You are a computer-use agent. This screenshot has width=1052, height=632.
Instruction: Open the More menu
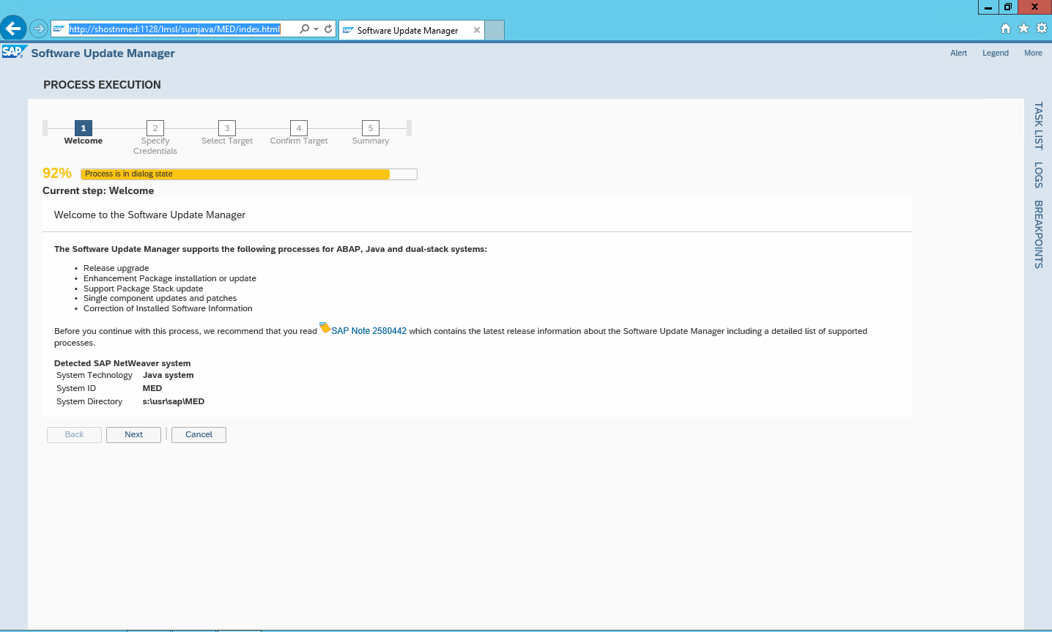pyautogui.click(x=1033, y=53)
